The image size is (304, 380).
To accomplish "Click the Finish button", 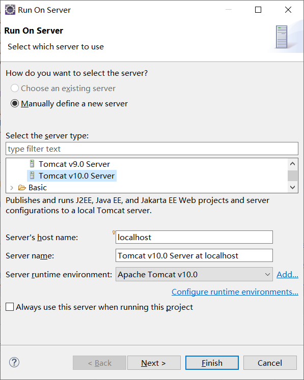I will [x=212, y=363].
